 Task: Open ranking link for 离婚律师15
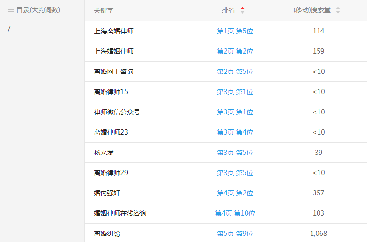click(x=235, y=92)
